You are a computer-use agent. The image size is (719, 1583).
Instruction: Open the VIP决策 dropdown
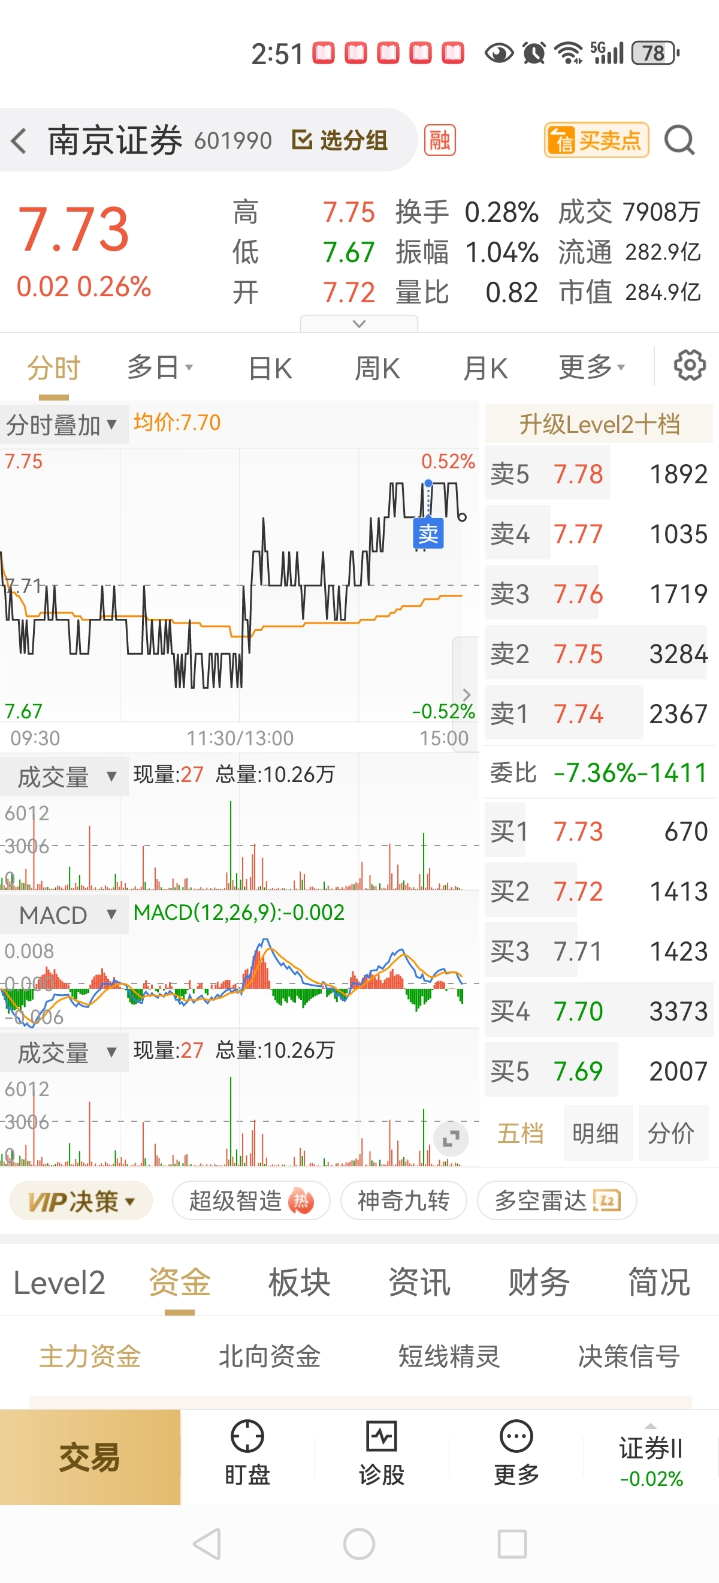coord(81,1201)
